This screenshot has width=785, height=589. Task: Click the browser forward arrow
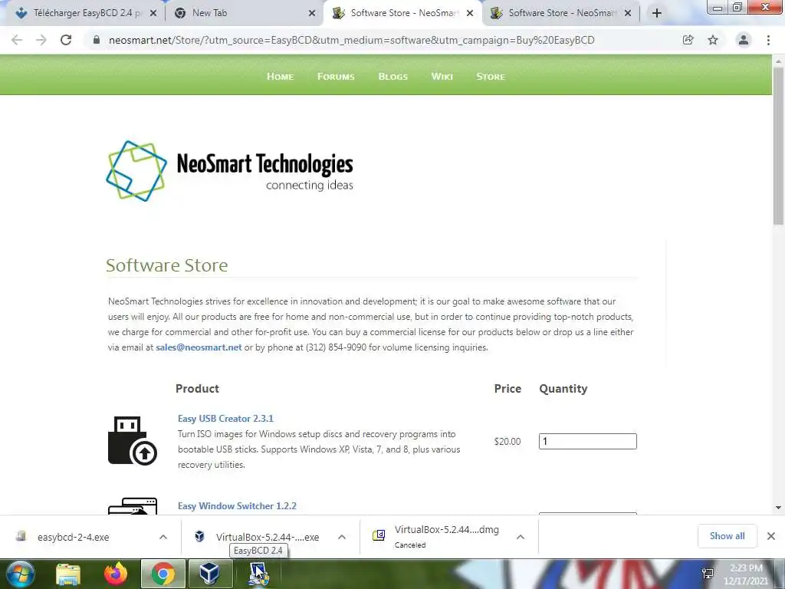pos(41,40)
